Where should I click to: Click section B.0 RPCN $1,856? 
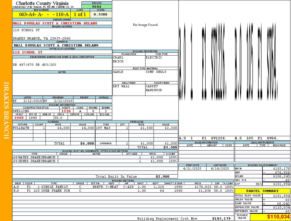click(205, 191)
